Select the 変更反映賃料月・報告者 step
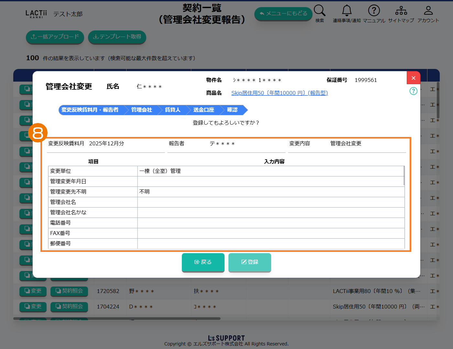Screen dimensions: 453x349 click(90, 110)
